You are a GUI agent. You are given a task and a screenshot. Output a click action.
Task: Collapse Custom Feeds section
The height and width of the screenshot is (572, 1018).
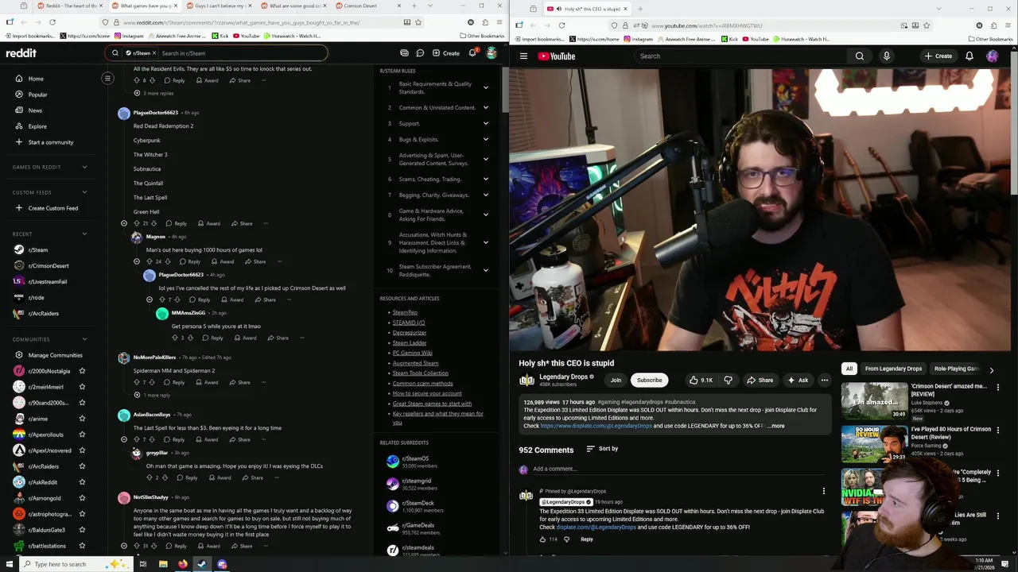[x=84, y=192]
